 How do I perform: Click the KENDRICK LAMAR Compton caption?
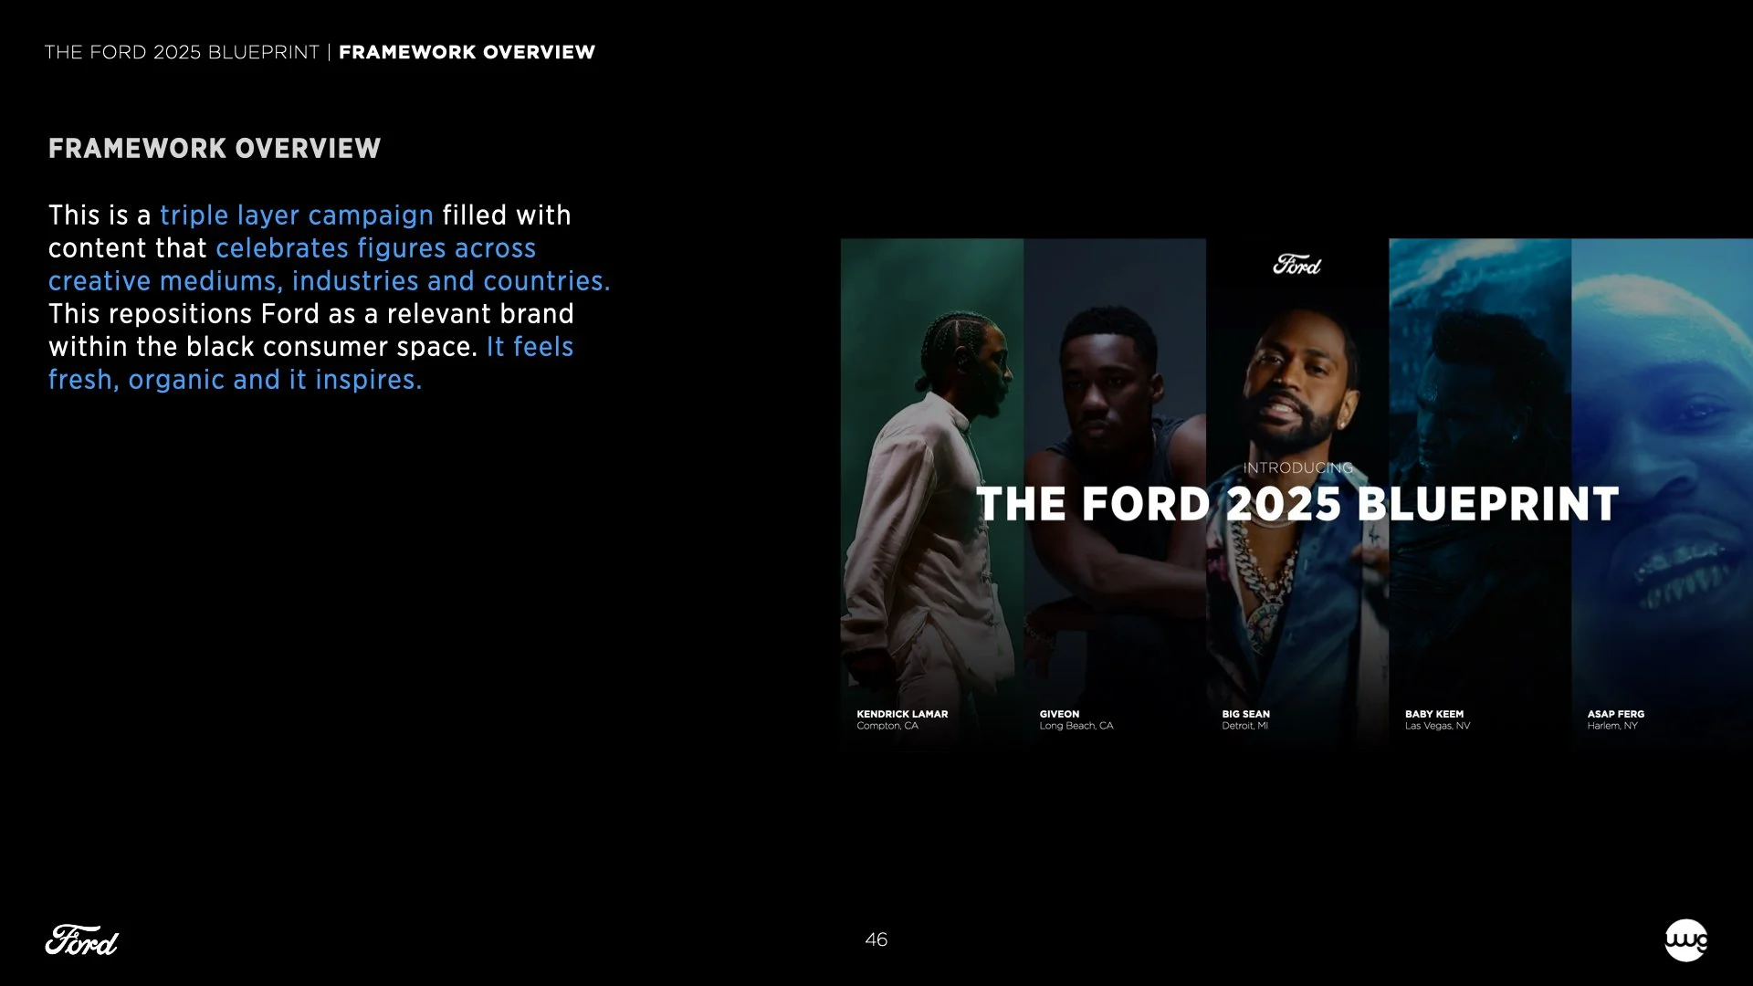[902, 719]
